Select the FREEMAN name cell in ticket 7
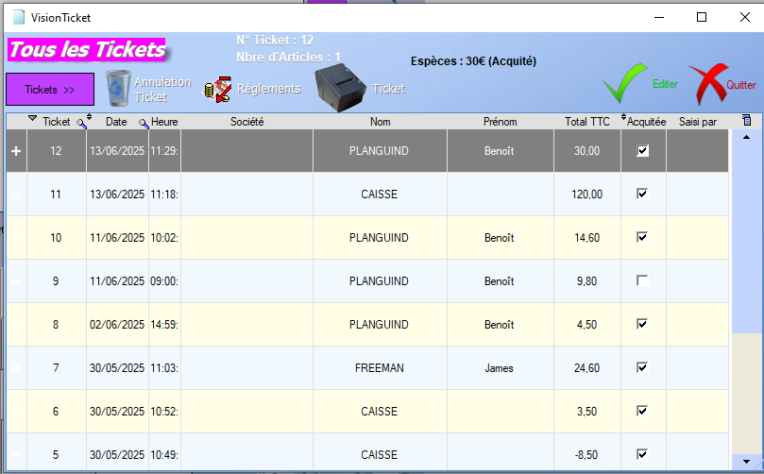 [x=380, y=368]
